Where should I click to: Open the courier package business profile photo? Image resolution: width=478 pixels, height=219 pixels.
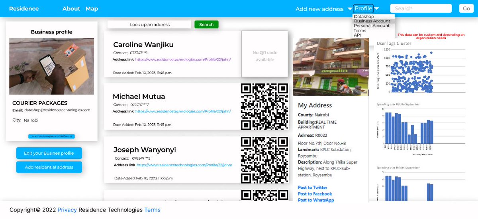click(52, 66)
